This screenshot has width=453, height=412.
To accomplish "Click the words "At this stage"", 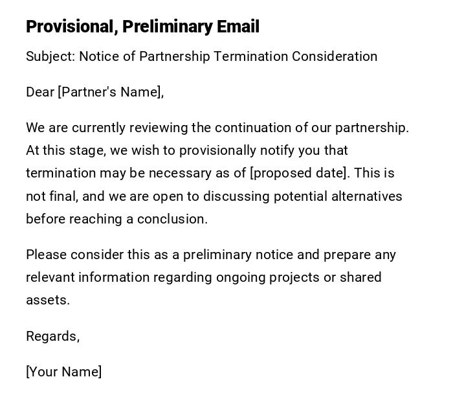I will click(x=65, y=150).
